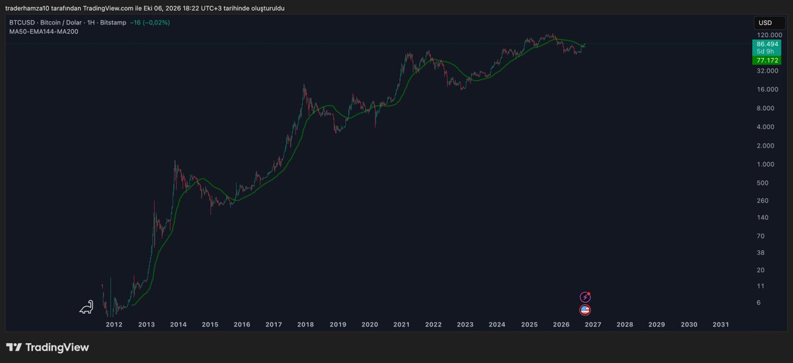The width and height of the screenshot is (793, 363).
Task: Click the 2028 time axis label
Action: point(625,325)
